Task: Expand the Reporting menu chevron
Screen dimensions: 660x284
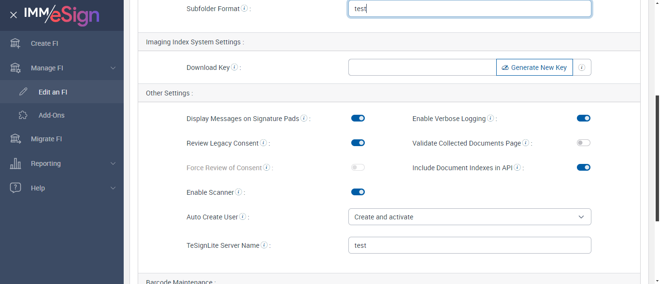Action: [113, 163]
